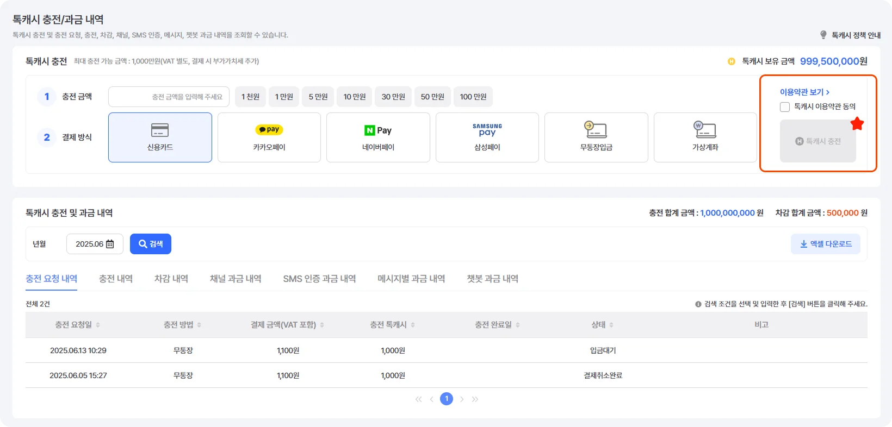Click the info icon before the search hint text
Screen dimensions: 892x427
pyautogui.click(x=698, y=304)
